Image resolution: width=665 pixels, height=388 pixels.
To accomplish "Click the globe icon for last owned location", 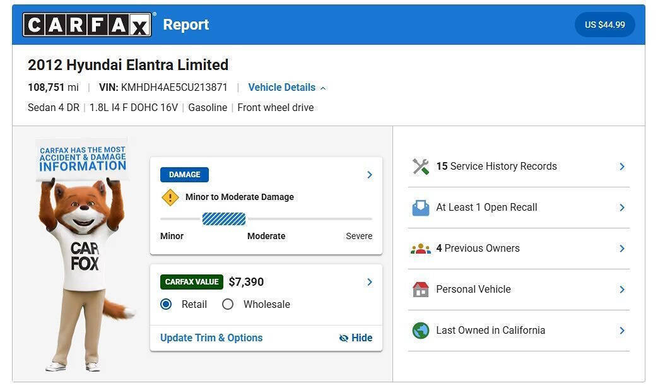I will point(421,331).
